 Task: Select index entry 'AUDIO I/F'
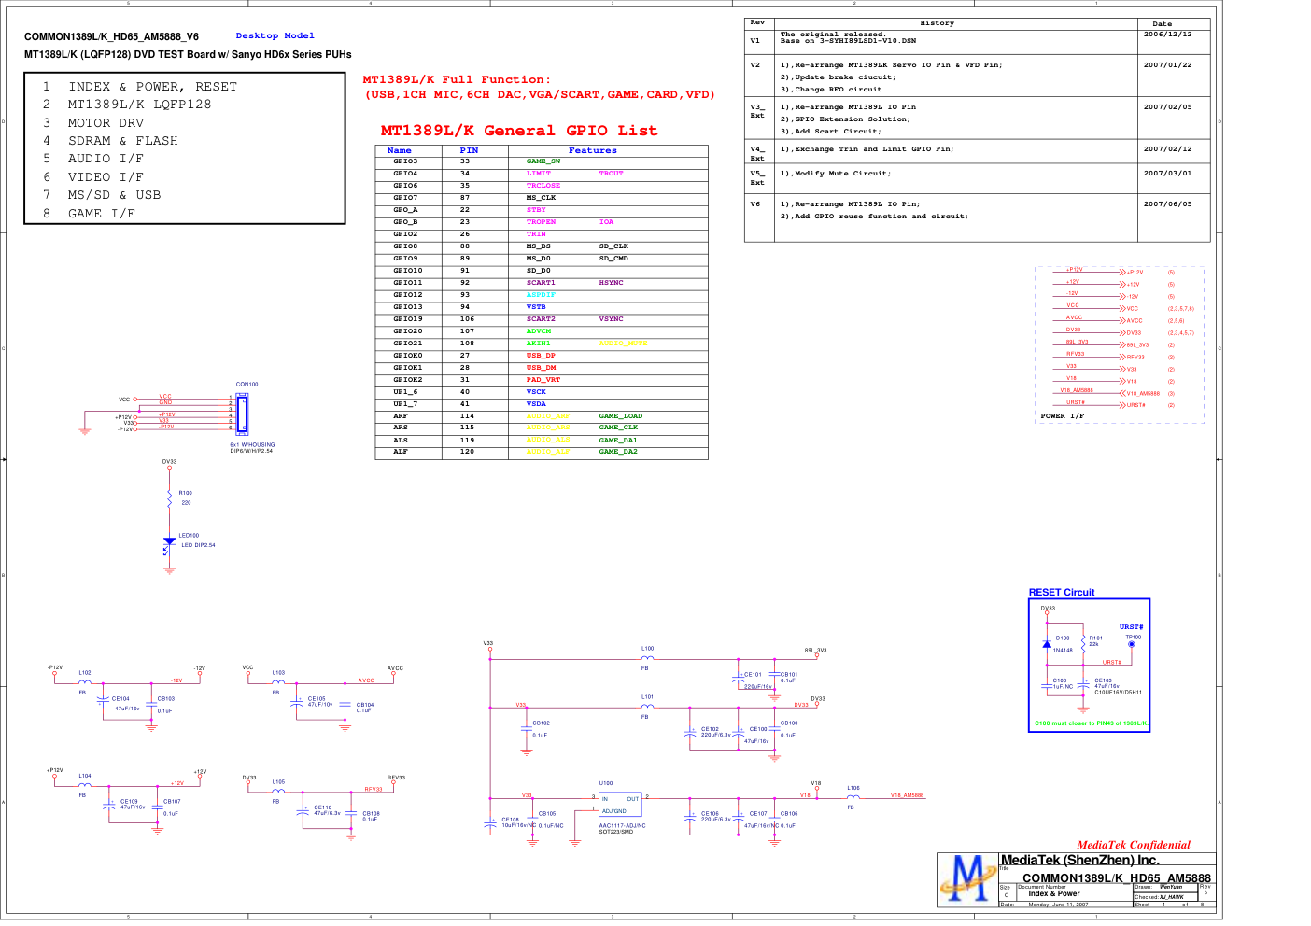(x=106, y=159)
